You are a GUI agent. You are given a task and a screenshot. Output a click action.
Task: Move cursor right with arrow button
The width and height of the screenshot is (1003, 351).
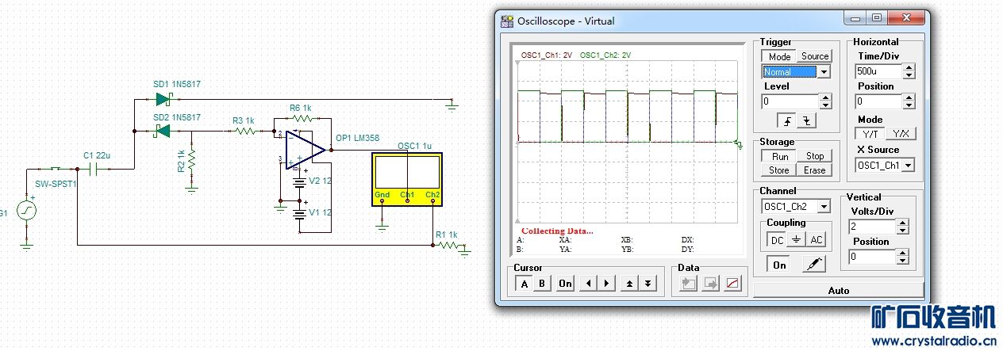(606, 283)
